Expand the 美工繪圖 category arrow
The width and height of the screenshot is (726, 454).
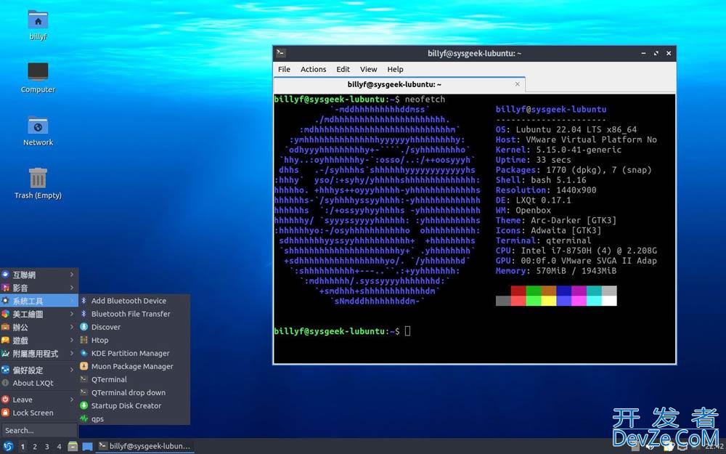(72, 314)
